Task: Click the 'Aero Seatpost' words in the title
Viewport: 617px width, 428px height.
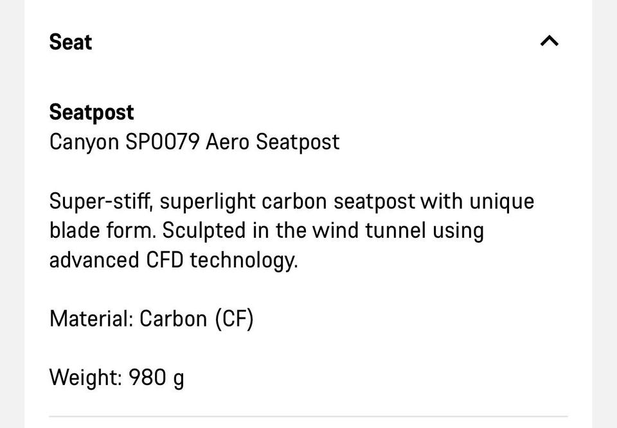Action: (x=273, y=142)
